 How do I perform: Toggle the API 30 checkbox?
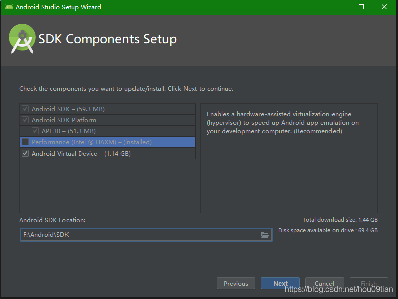[x=35, y=131]
